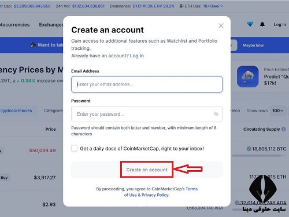Open the notifications bell icon
The width and height of the screenshot is (289, 217).
(x=262, y=24)
